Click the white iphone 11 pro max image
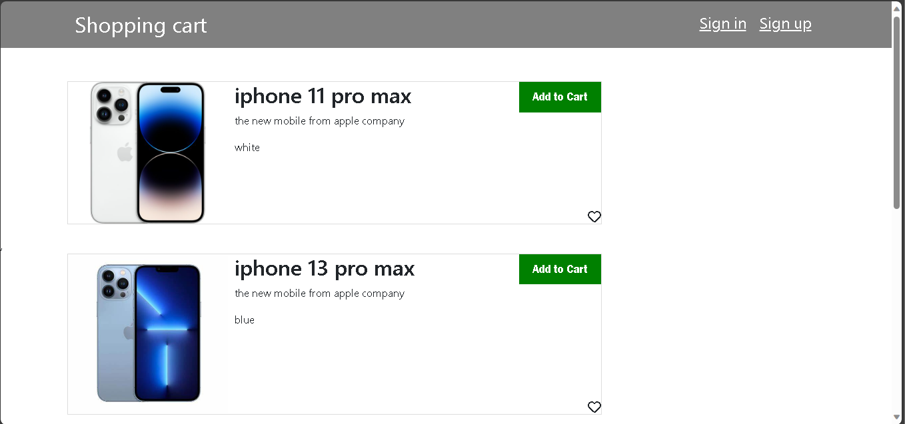 (x=147, y=152)
